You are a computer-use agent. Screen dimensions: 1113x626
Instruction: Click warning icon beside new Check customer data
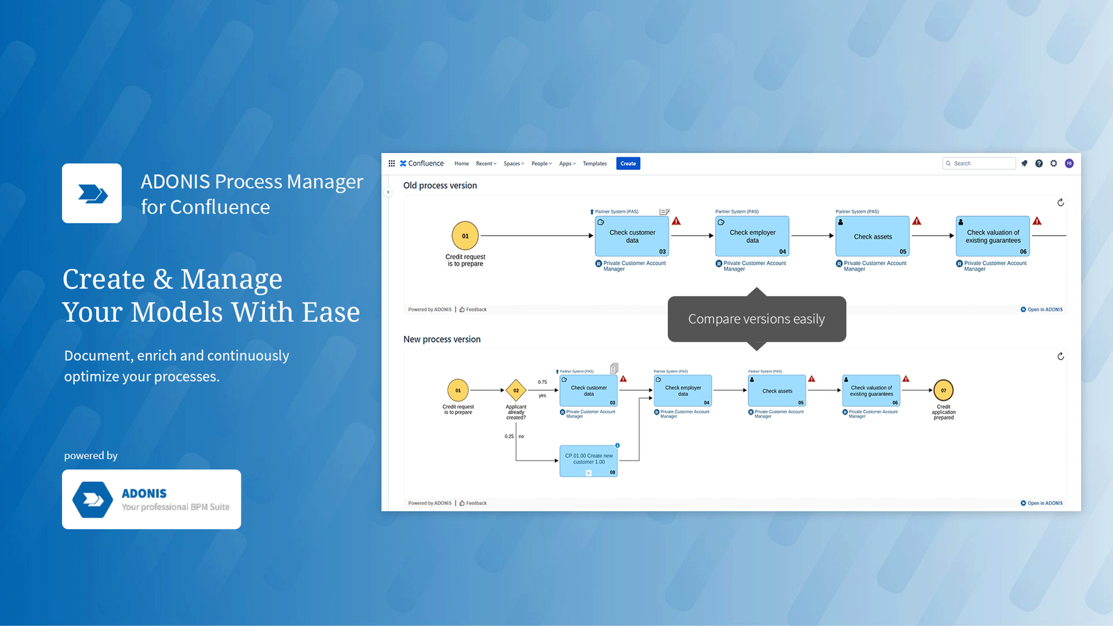point(623,379)
